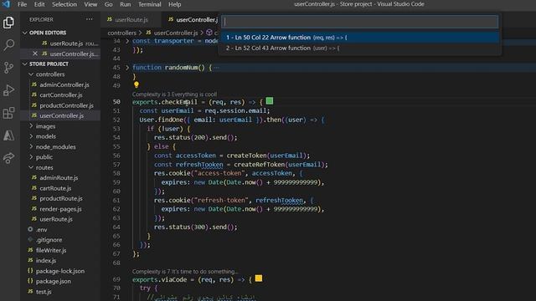536x301 pixels.
Task: Open the File menu
Action: (x=23, y=4)
